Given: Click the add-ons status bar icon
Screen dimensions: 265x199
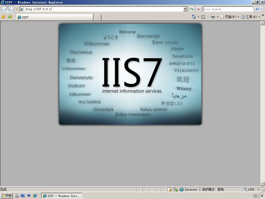Looking at the screenshot, I should click(176, 189).
